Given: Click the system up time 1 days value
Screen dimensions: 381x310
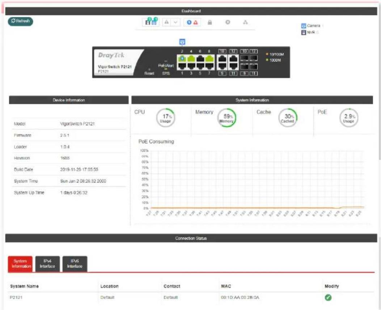Looking at the screenshot, I should click(73, 193).
